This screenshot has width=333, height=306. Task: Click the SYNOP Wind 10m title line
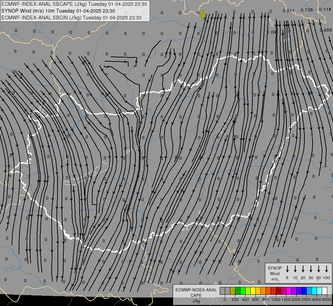58,11
